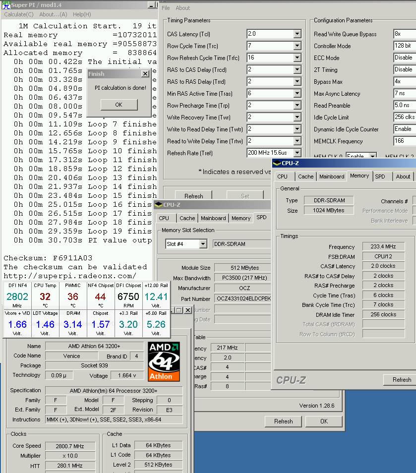Select Memory tab in SPD CPU-Z window

tap(241, 218)
